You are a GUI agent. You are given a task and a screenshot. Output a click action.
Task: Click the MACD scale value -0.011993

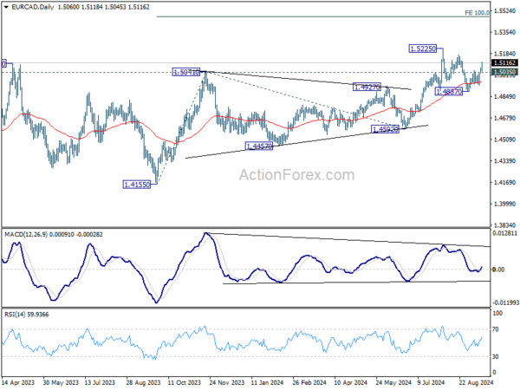click(x=505, y=302)
